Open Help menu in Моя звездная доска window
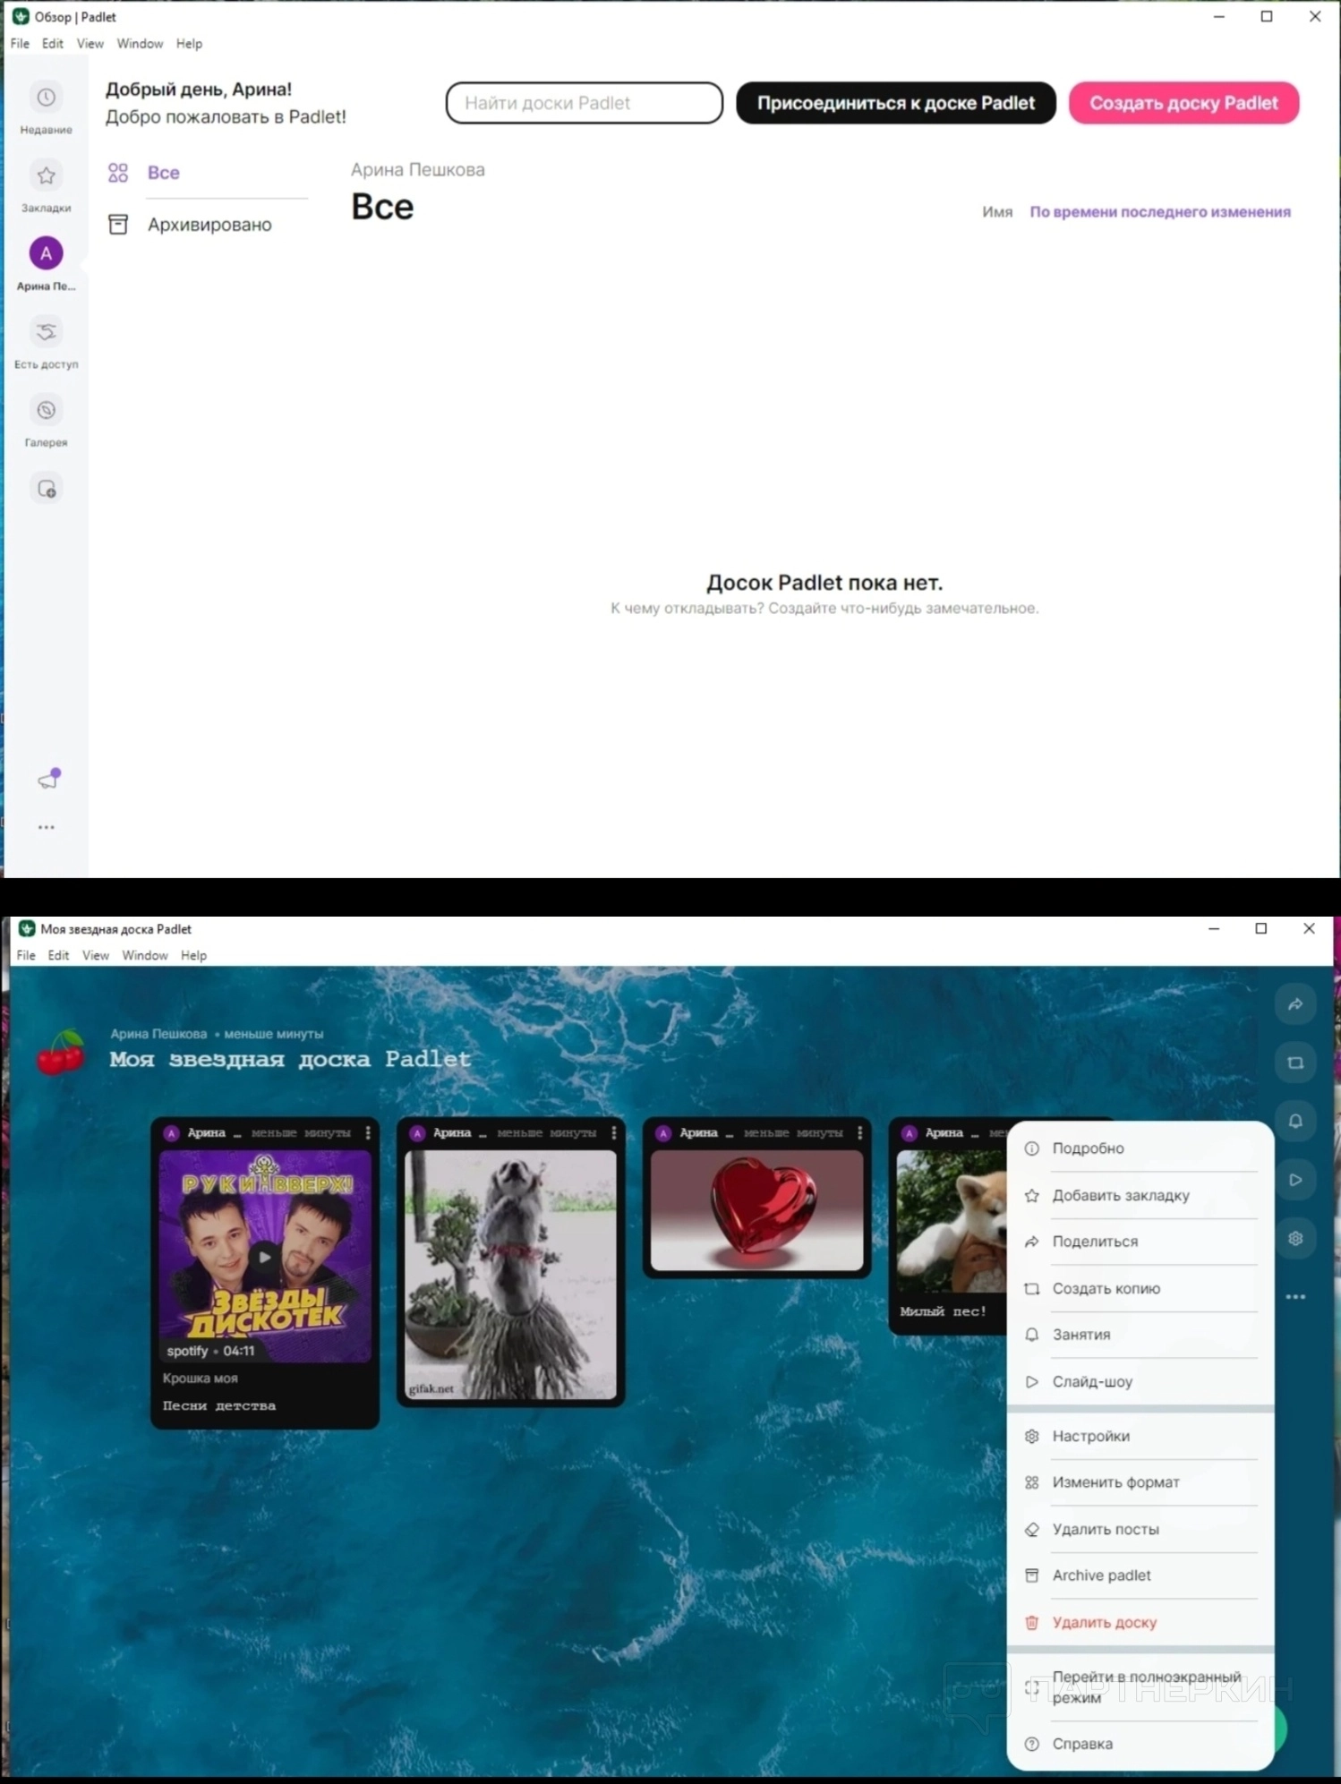1341x1784 pixels. (193, 955)
